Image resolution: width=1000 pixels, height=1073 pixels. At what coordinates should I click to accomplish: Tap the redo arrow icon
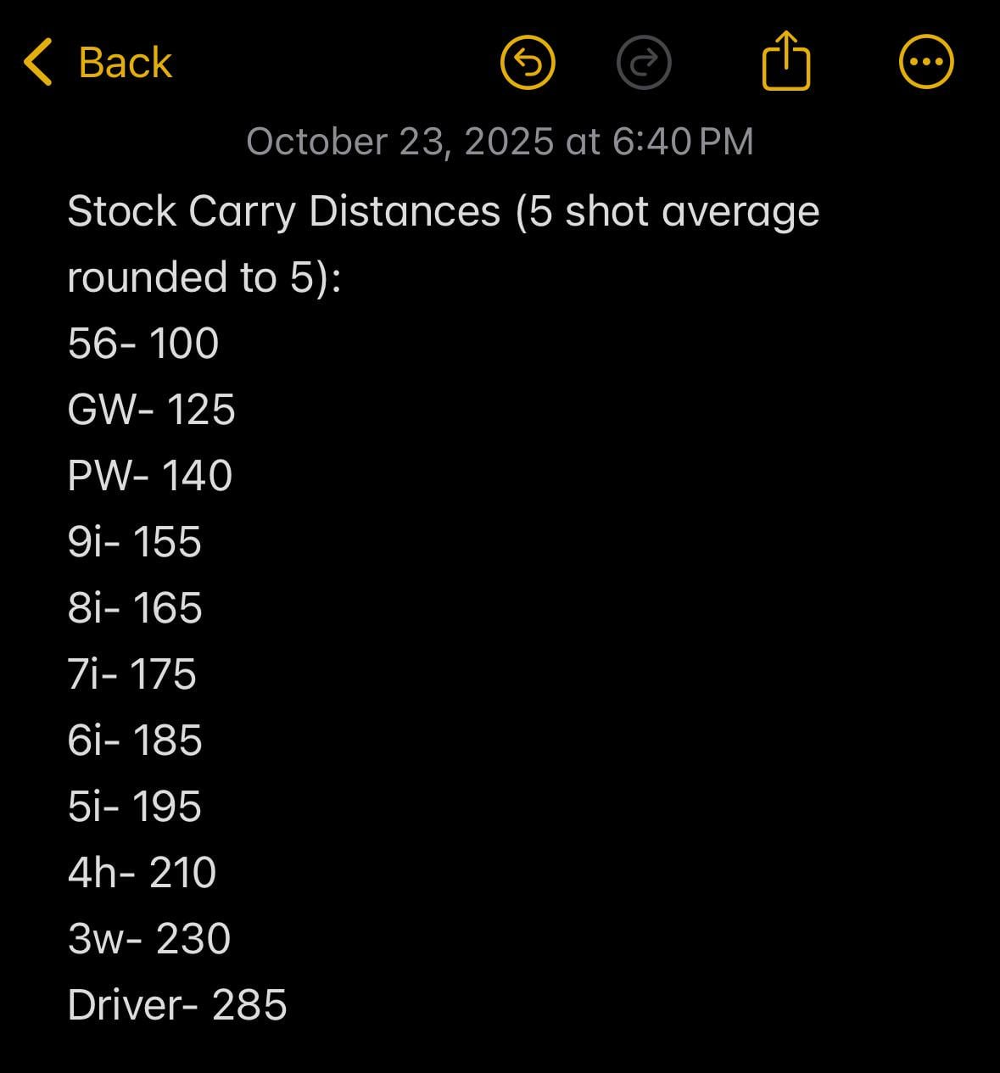[644, 62]
